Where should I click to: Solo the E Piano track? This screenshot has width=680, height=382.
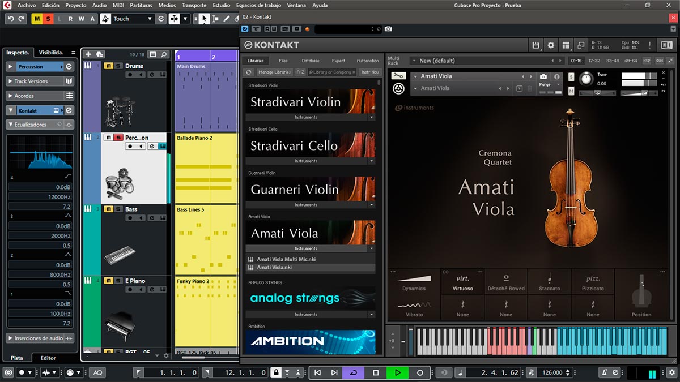[118, 281]
